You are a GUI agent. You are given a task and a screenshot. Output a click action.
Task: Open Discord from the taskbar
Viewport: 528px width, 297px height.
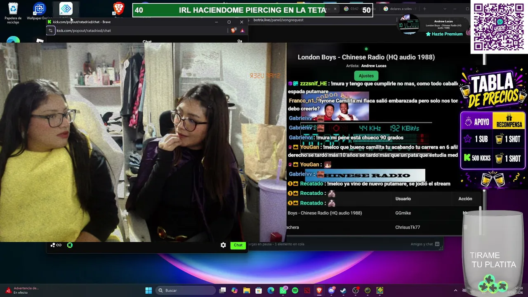331,290
